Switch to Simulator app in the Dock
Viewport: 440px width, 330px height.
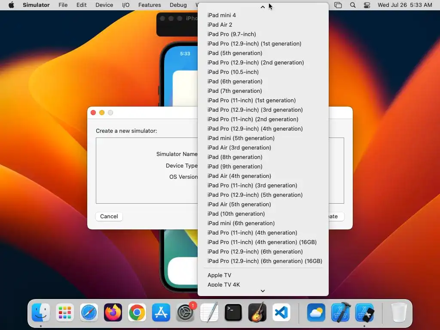364,312
